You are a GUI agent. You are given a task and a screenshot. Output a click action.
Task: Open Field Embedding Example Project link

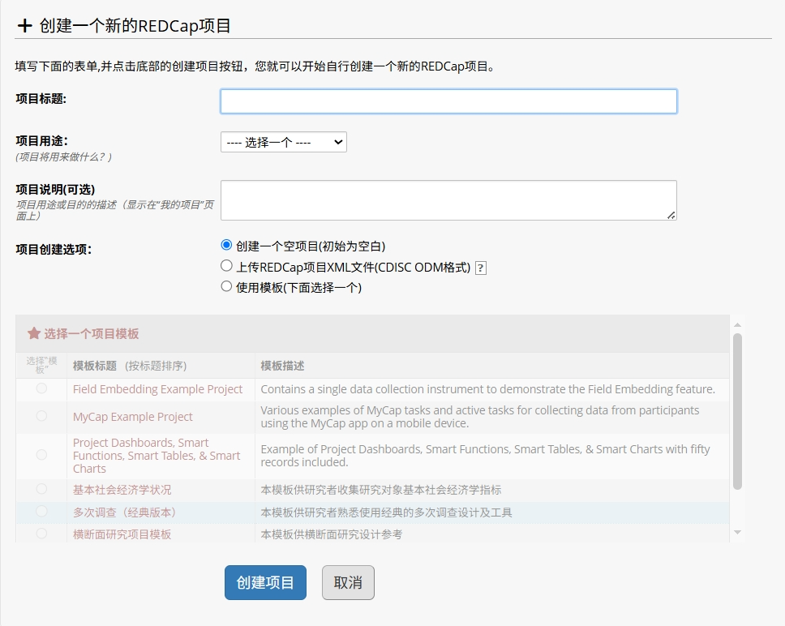pyautogui.click(x=157, y=389)
